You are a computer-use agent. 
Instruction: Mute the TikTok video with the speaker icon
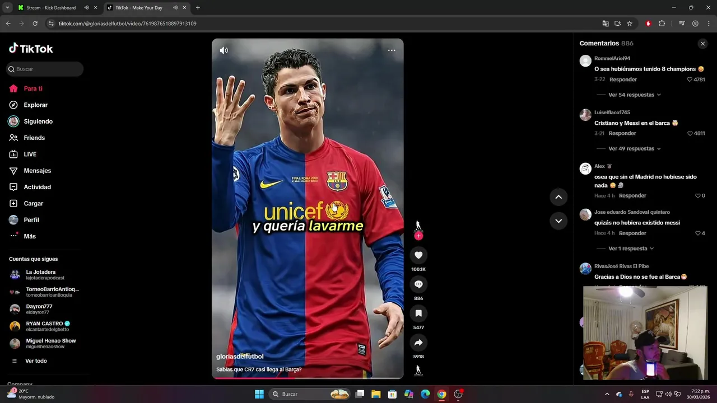224,50
